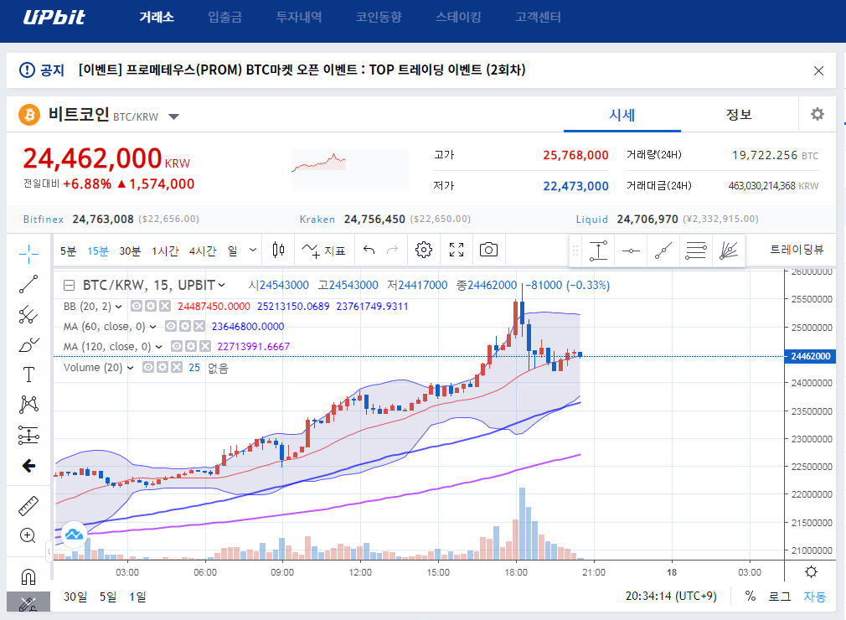This screenshot has width=846, height=620.
Task: Select the 5분 interval
Action: coord(68,251)
